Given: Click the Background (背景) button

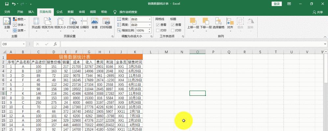Looking at the screenshot, I should pyautogui.click(x=95, y=23).
